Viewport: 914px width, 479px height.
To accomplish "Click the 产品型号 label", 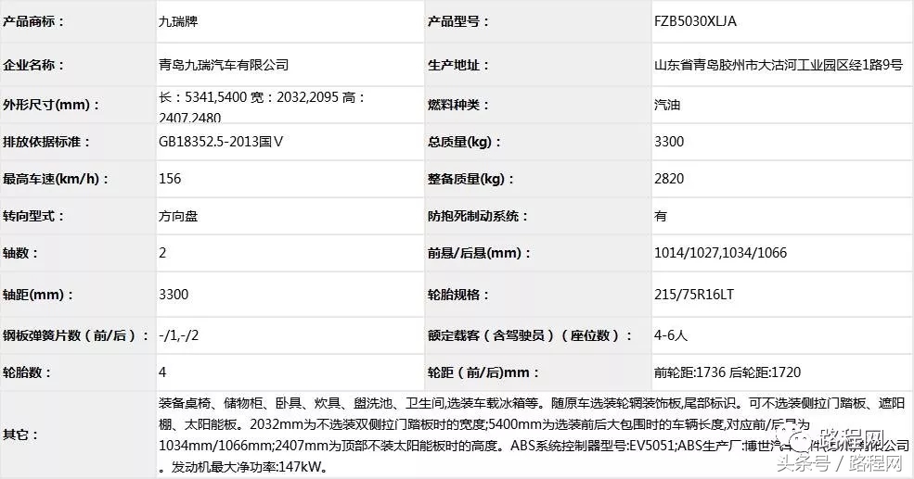I will tap(458, 22).
